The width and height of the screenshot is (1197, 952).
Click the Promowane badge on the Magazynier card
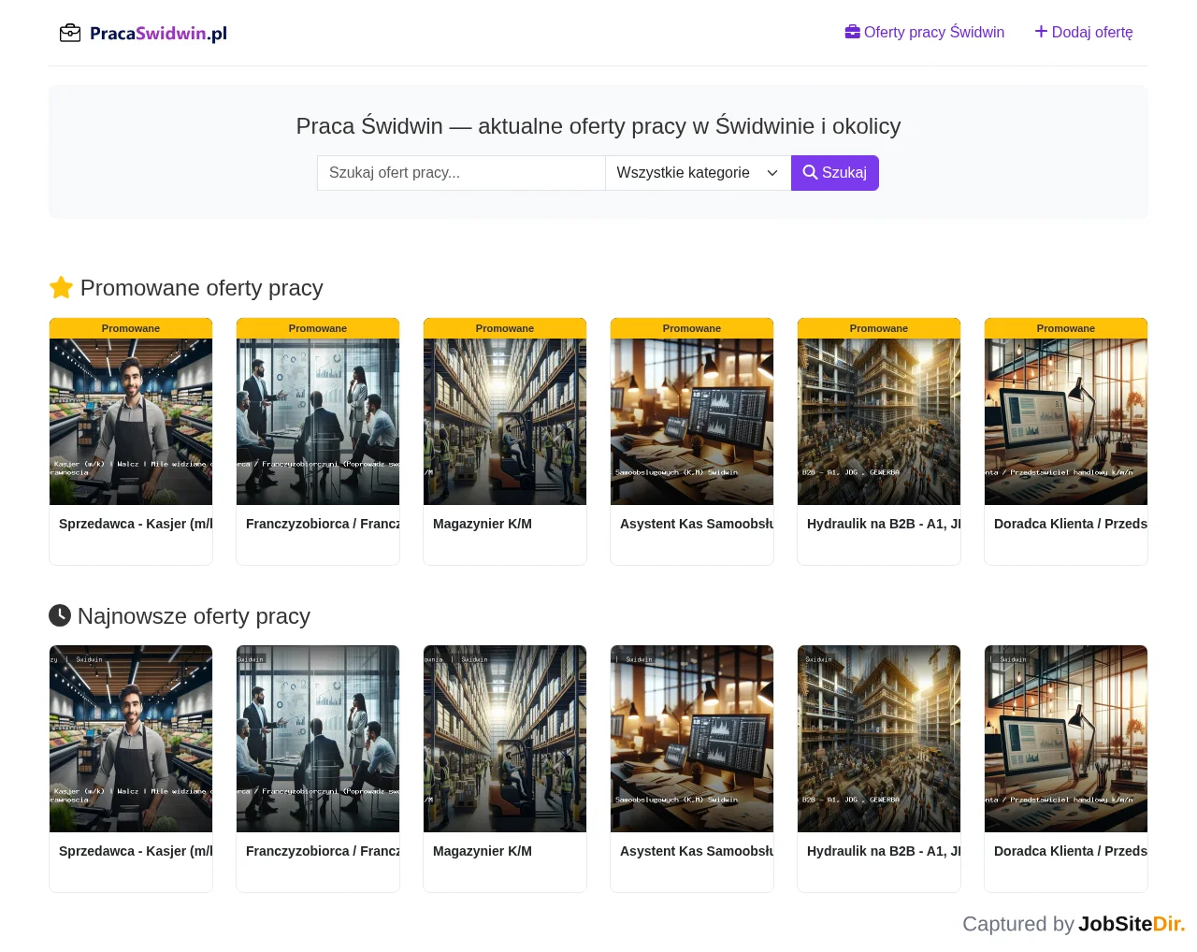tap(505, 328)
